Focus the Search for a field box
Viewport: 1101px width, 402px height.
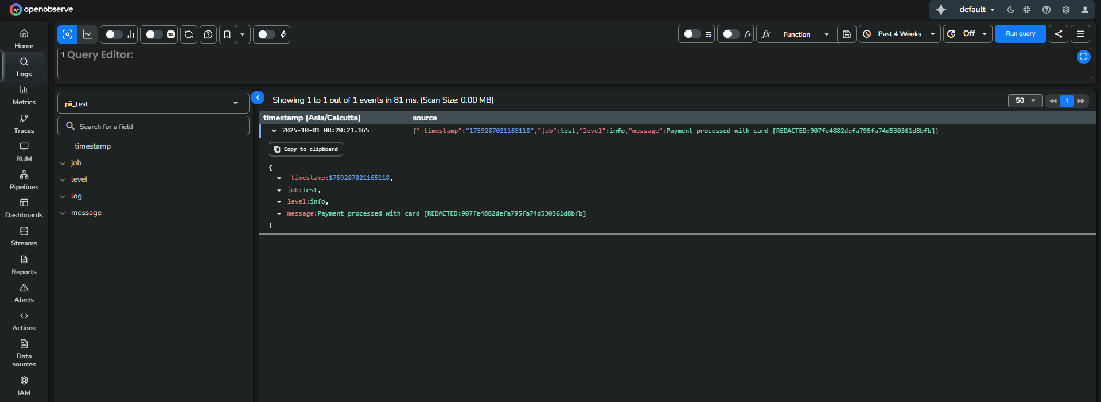153,126
